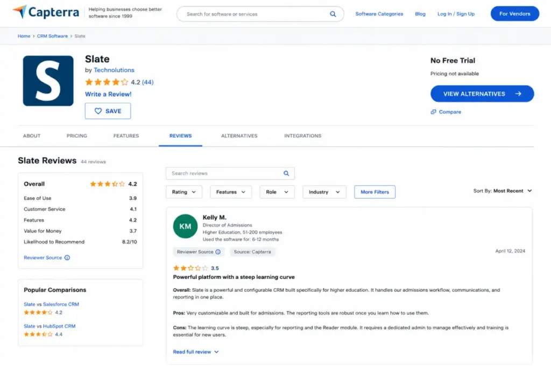Image resolution: width=551 pixels, height=367 pixels.
Task: Click the Slate star rating near 4.2
Action: click(107, 82)
